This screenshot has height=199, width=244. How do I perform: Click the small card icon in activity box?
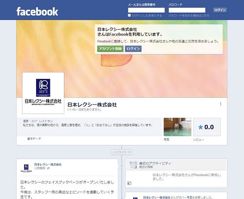129,183
